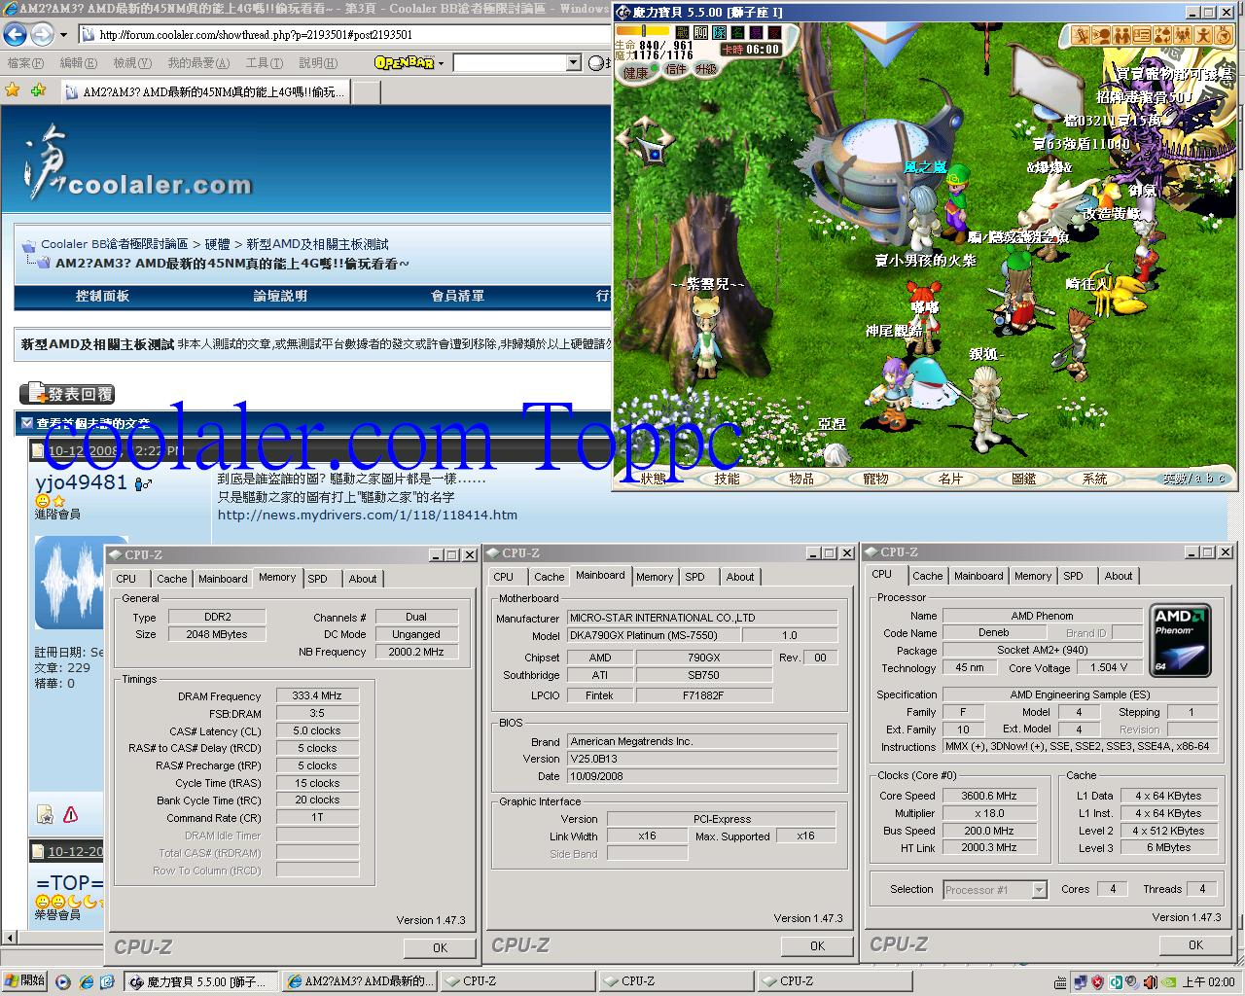
Task: Open the 系統 system menu in game
Action: (1095, 479)
